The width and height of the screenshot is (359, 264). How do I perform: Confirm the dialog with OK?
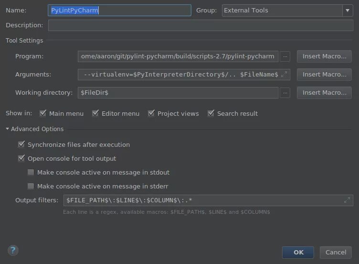(x=298, y=253)
